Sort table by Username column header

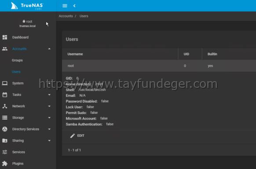click(75, 54)
